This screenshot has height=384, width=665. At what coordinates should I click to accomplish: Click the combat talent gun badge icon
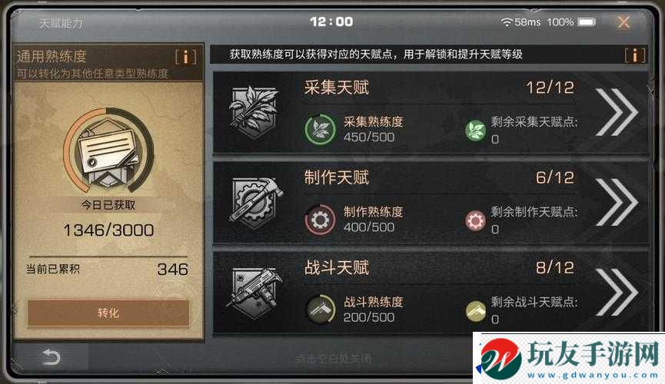(x=254, y=293)
